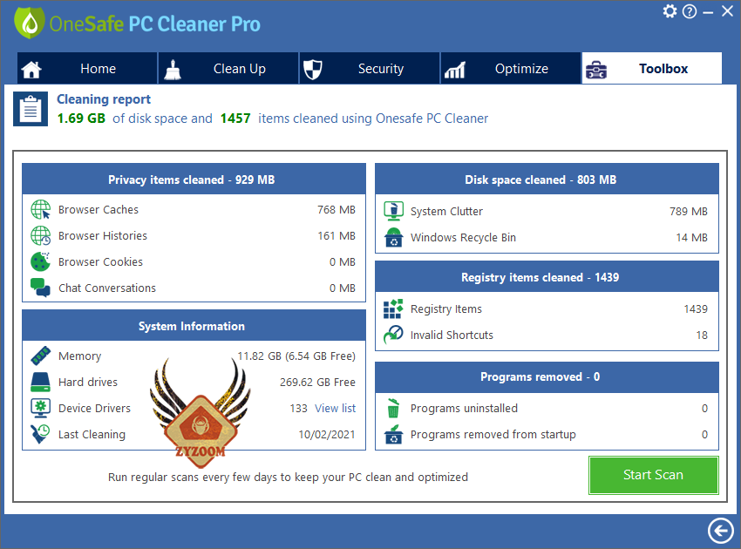Screen dimensions: 741x549
Task: Click the Security shield icon
Action: pos(312,70)
